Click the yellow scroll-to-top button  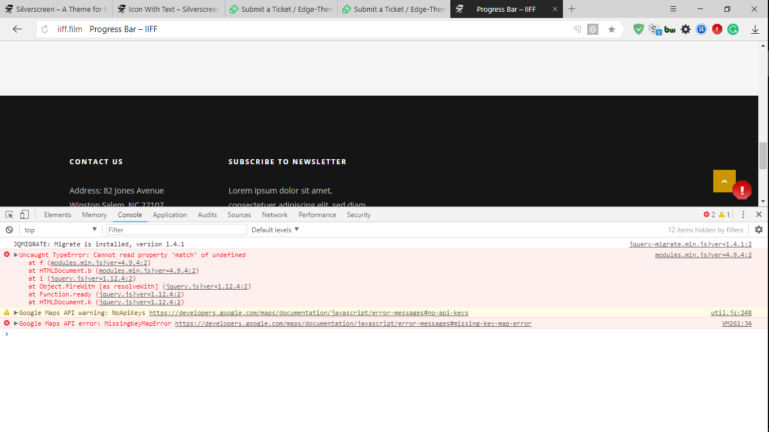pos(724,181)
